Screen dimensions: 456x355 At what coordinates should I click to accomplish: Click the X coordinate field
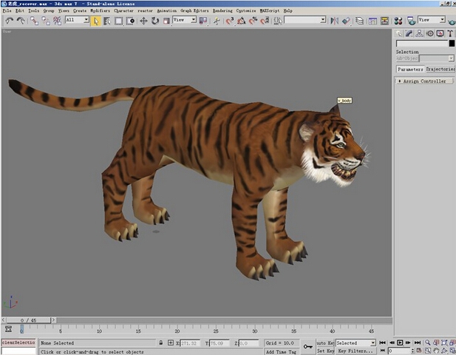tap(190, 343)
